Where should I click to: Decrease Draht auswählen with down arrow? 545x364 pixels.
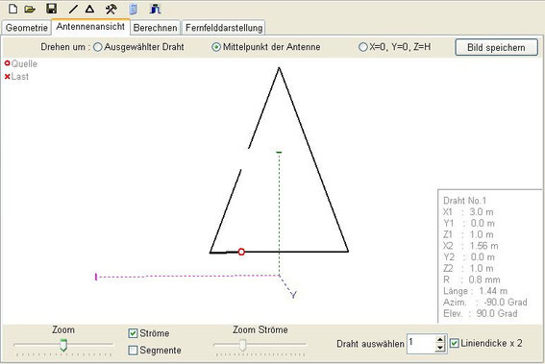[440, 348]
